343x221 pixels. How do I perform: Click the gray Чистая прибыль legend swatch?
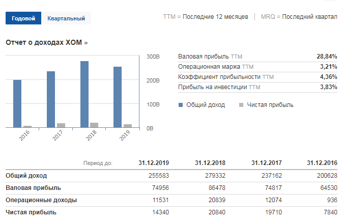pos(241,105)
